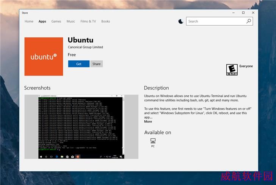The image size is (276, 185).
Task: Maximize the Store window
Action: pos(243,12)
